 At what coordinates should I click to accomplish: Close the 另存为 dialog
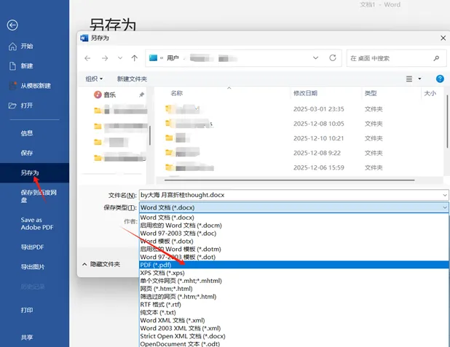pyautogui.click(x=443, y=38)
